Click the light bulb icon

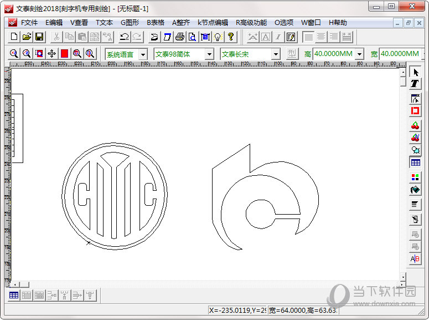point(218,37)
